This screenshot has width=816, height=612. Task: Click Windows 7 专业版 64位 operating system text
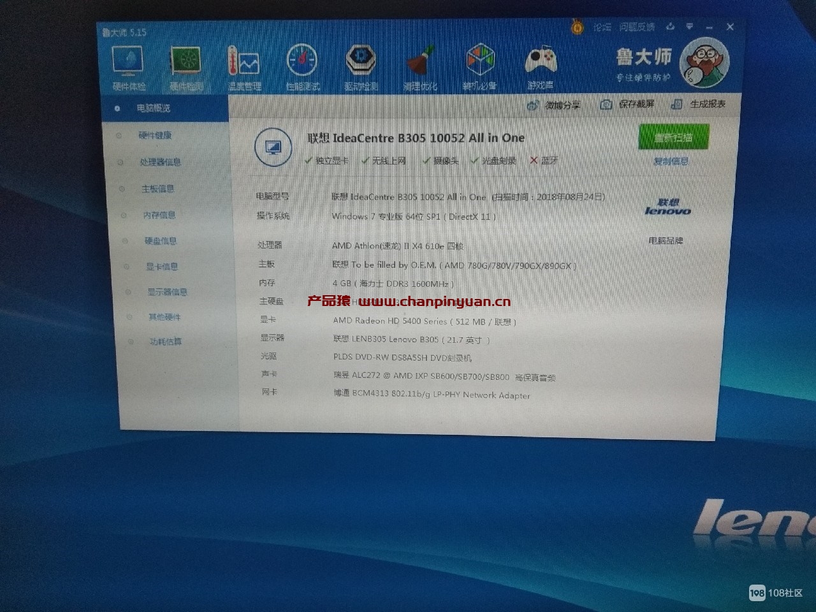click(414, 217)
